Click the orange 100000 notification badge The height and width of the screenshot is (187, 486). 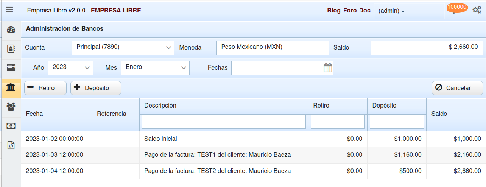457,7
